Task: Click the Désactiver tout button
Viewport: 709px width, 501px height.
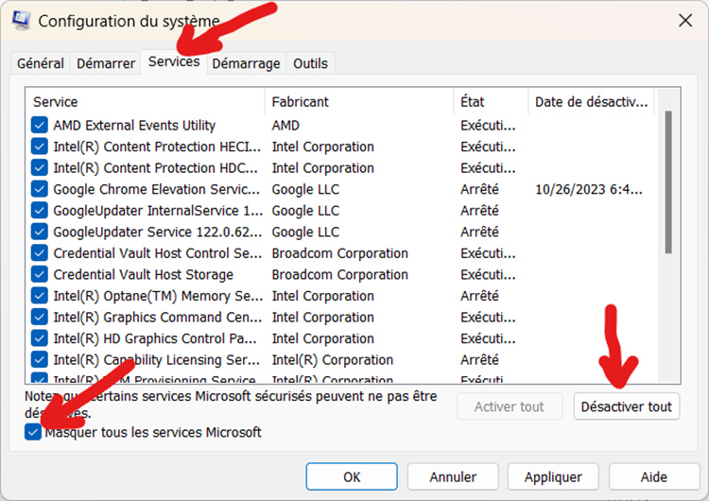Action: tap(626, 406)
